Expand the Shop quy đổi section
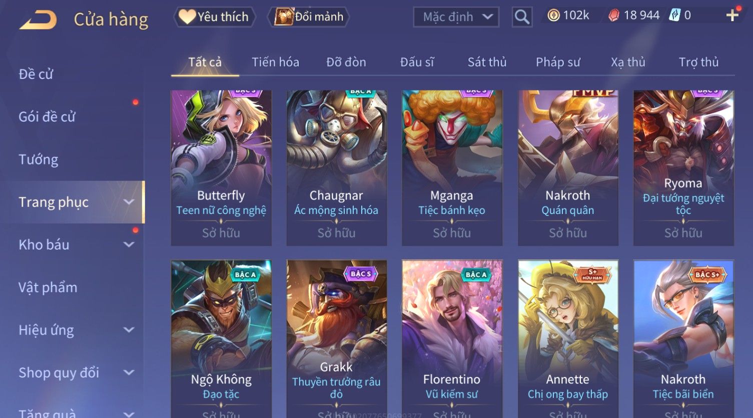 click(x=129, y=372)
